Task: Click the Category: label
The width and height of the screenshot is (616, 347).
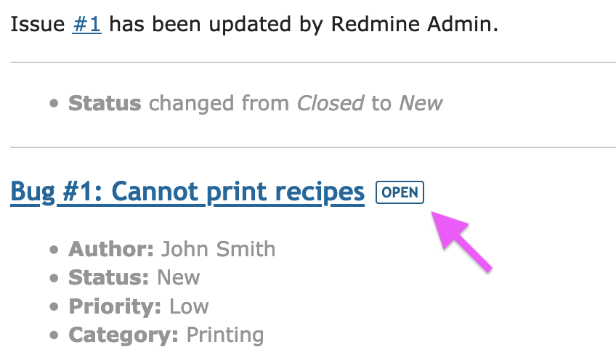Action: pos(123,335)
